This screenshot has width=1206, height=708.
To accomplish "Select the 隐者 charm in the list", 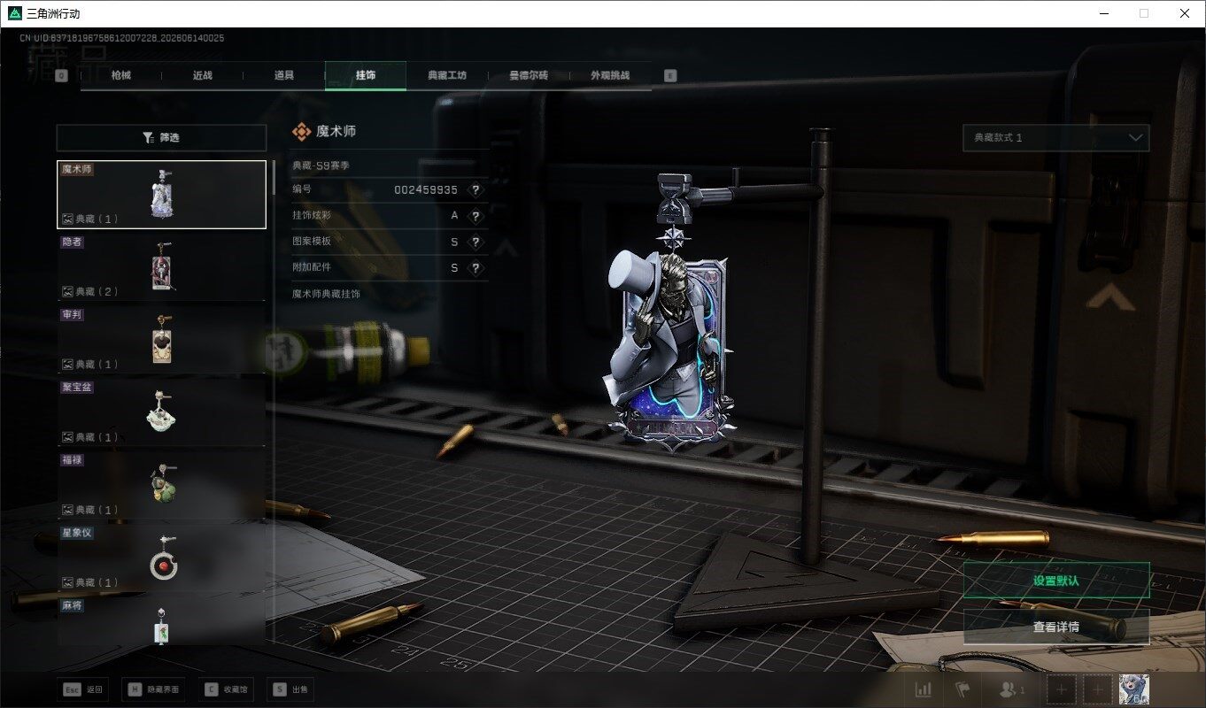I will [161, 267].
